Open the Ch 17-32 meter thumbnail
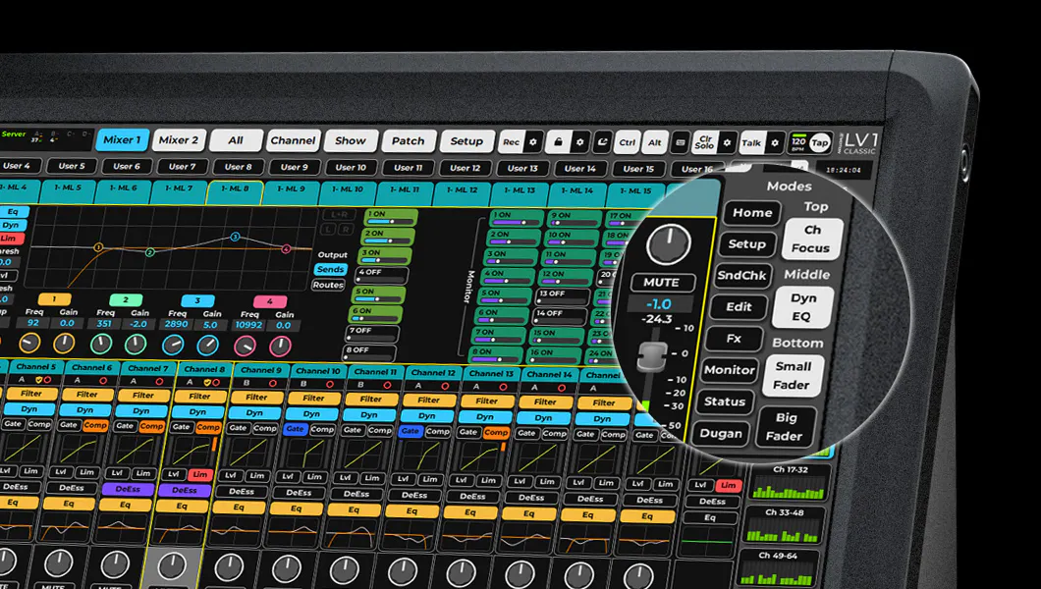 [789, 482]
